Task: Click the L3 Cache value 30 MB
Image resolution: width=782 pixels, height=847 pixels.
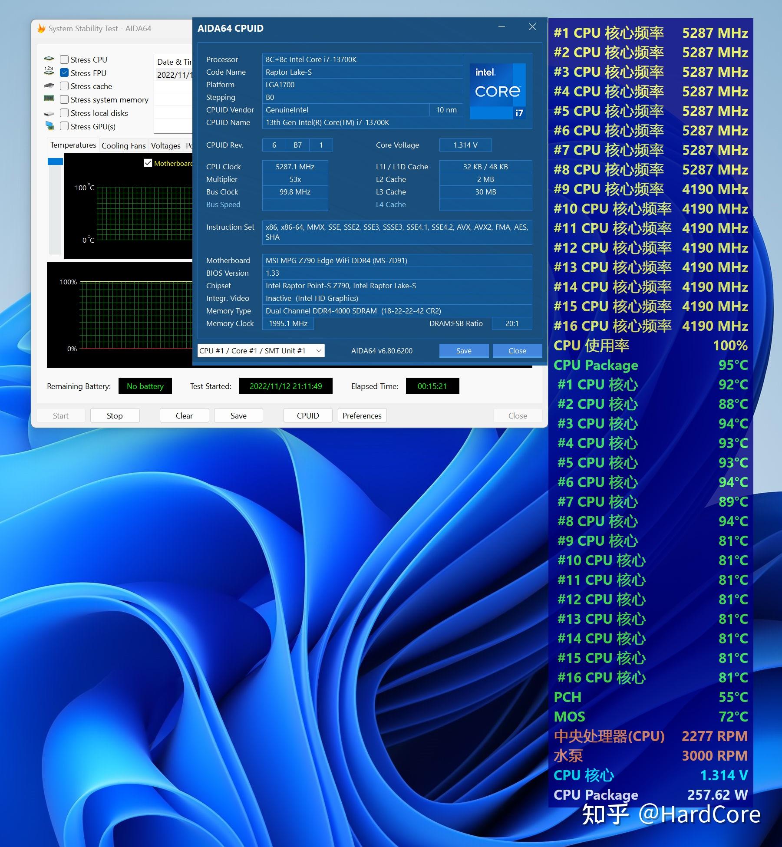Action: pos(485,192)
